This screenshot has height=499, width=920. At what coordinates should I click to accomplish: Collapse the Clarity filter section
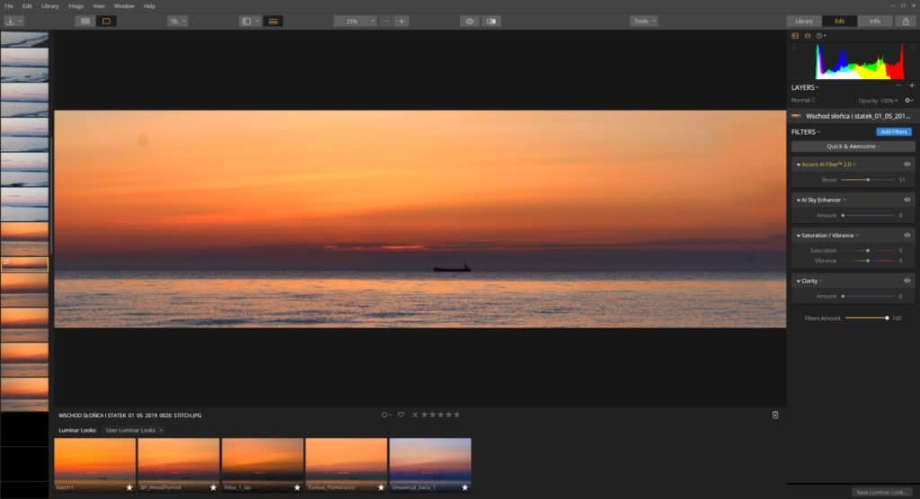(x=798, y=281)
